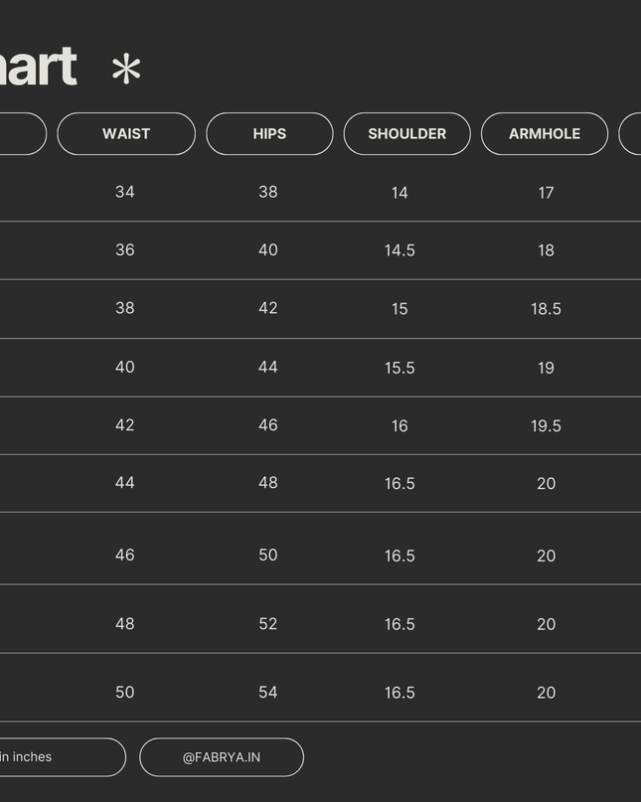This screenshot has height=802, width=641.
Task: Click shoulder value 15.5
Action: (x=400, y=368)
